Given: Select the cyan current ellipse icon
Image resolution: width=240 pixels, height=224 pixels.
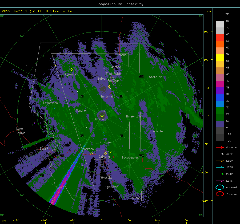Looking at the screenshot, I should tap(220, 187).
